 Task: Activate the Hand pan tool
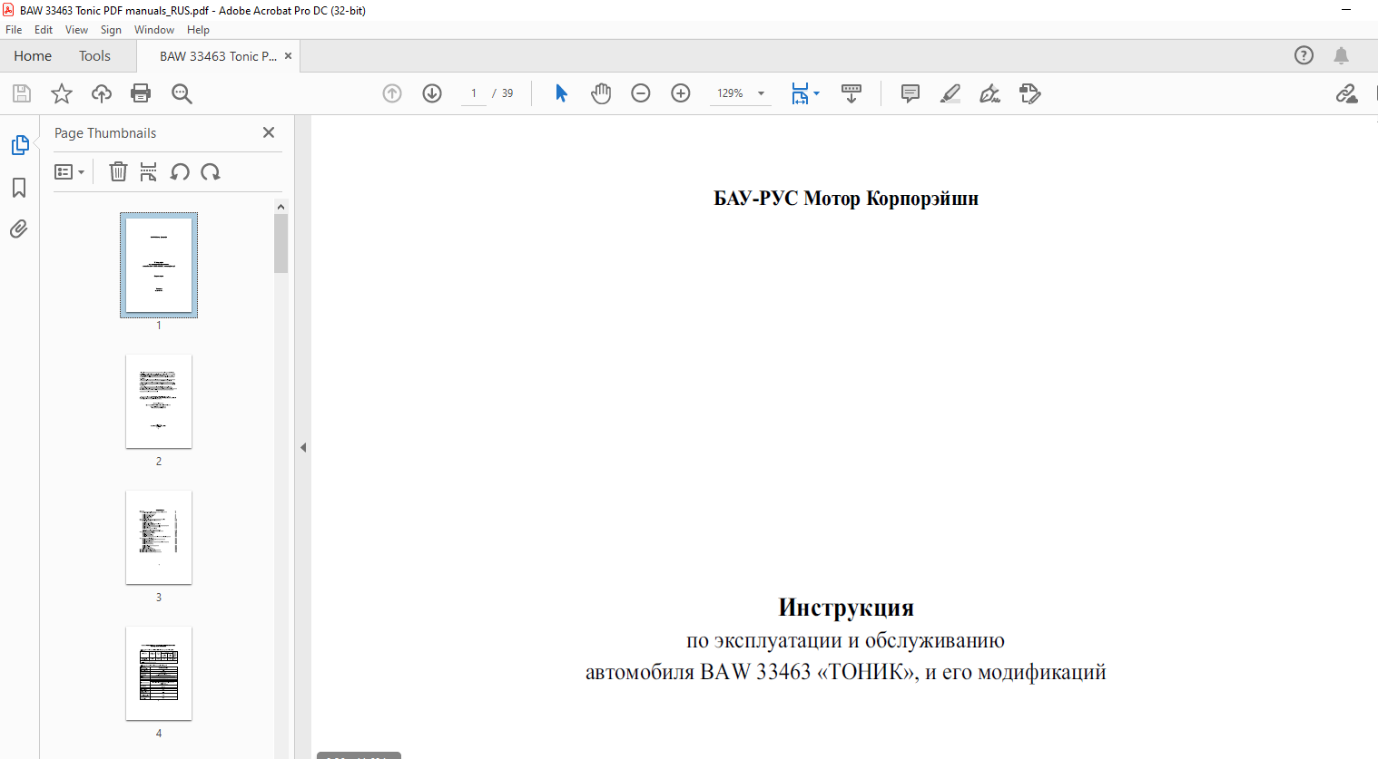[x=601, y=93]
